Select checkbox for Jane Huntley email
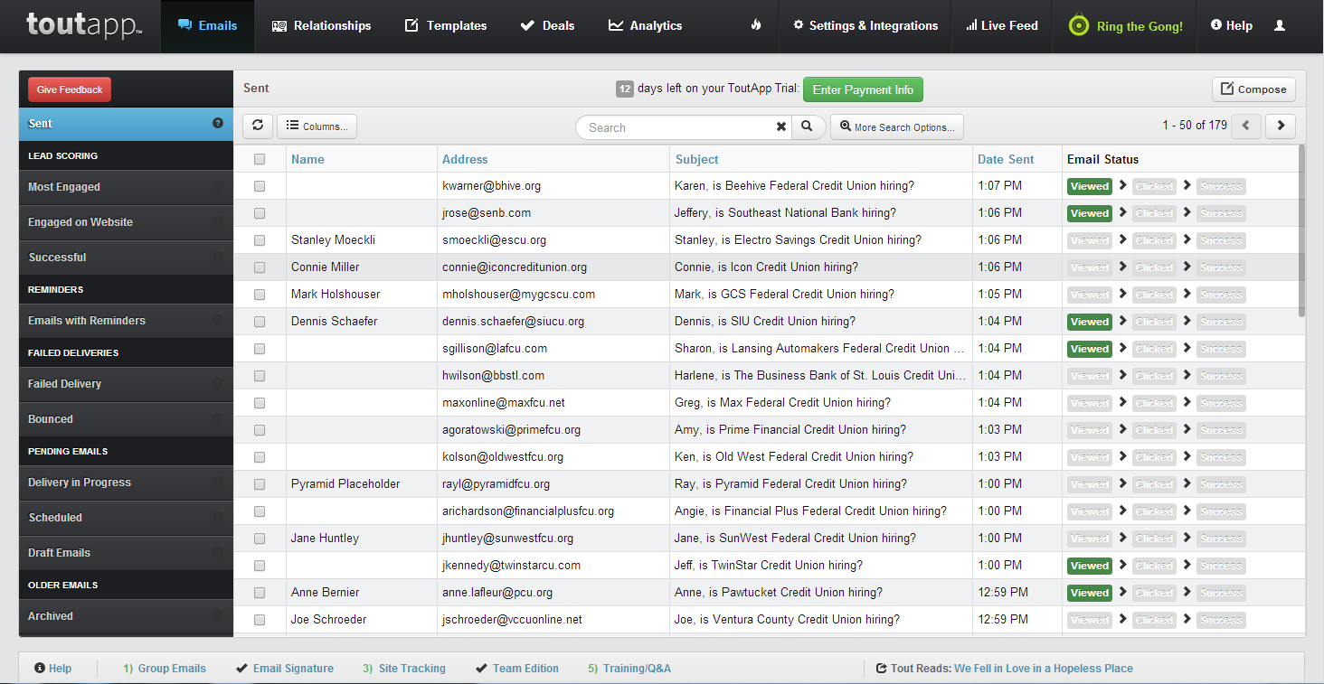 (260, 539)
